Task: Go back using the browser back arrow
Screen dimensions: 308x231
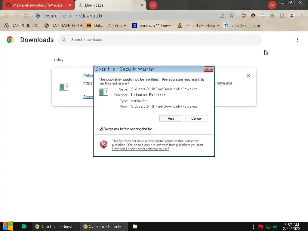Action: pos(7,16)
